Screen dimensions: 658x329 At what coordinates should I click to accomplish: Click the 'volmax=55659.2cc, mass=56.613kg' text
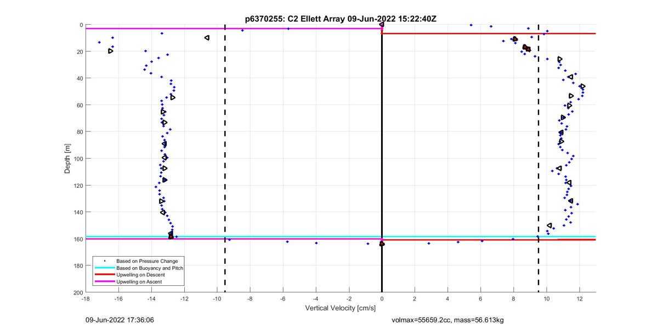pos(448,320)
